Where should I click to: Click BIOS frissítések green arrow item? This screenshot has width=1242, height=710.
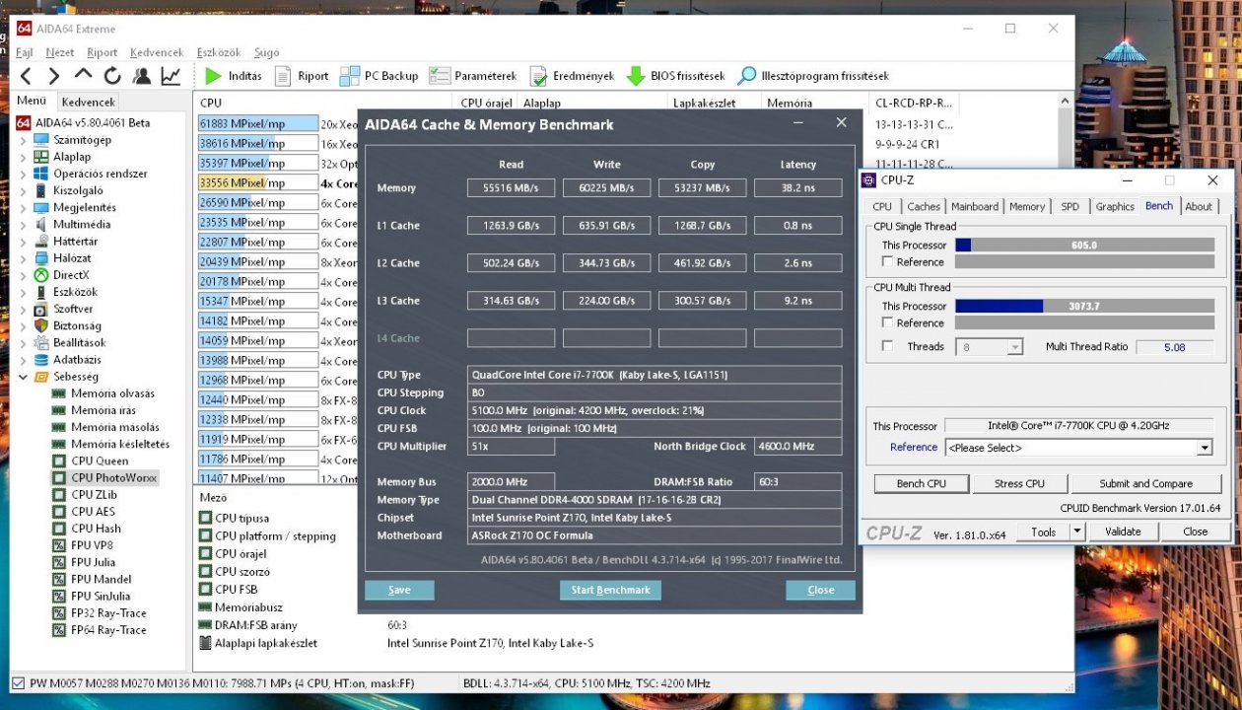(x=675, y=76)
